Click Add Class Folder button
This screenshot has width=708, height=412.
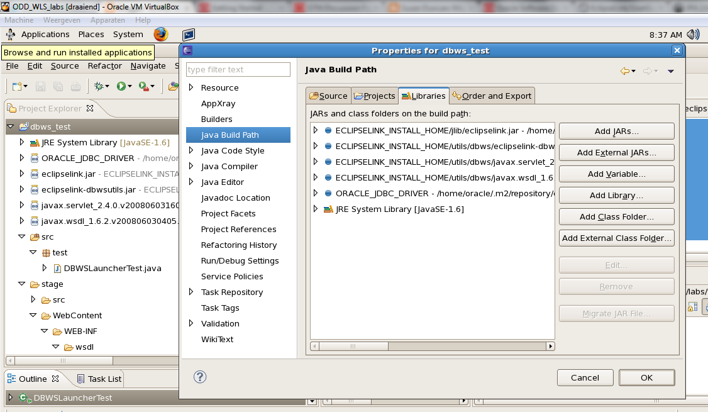tap(616, 217)
